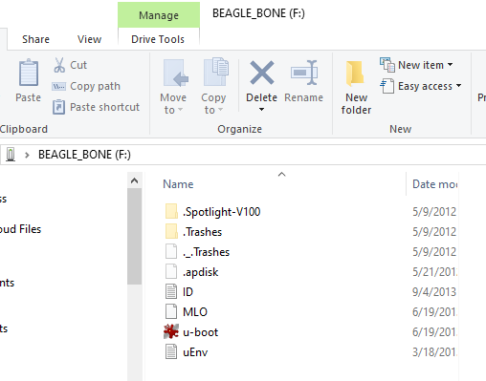Click the navigation pane scroll up arrow

point(135,180)
